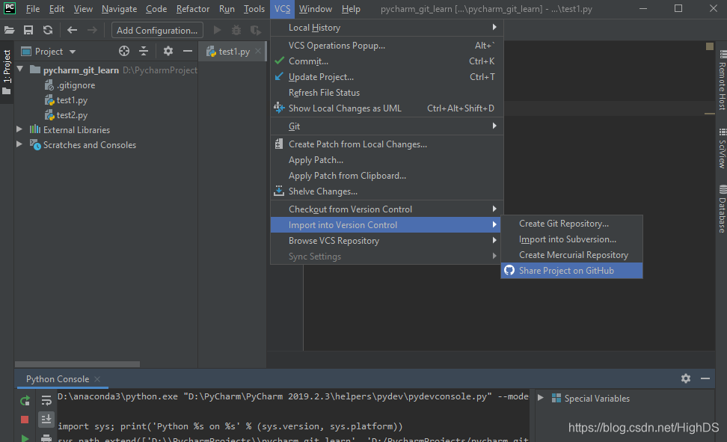The image size is (727, 442).
Task: Select Update Project... menu item
Action: 387,77
